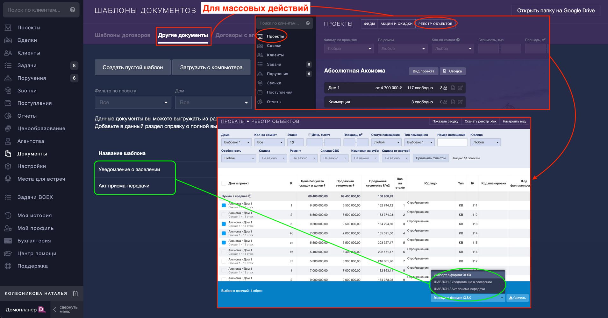Open Отчеты icon in the main sidebar

[8, 116]
